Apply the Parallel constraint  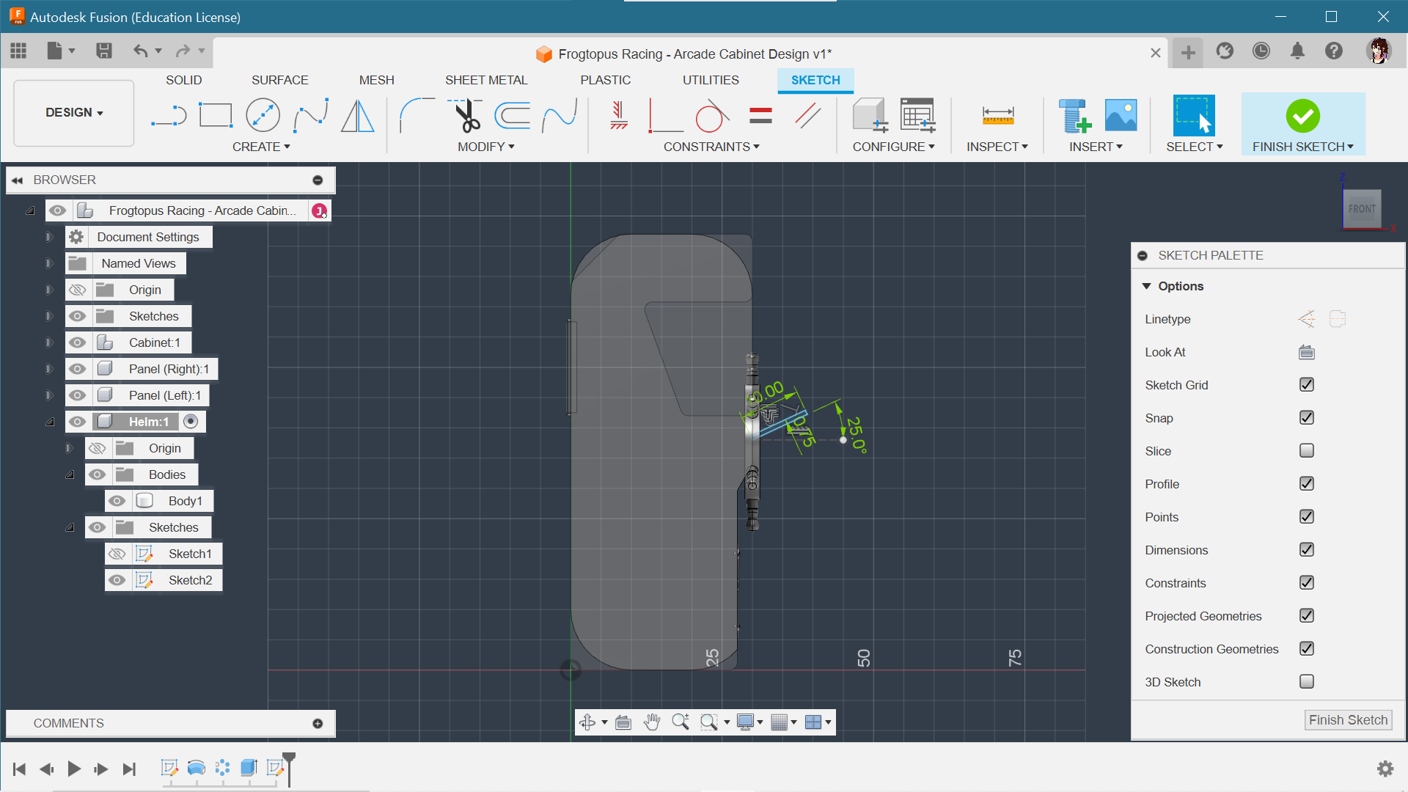pos(807,116)
